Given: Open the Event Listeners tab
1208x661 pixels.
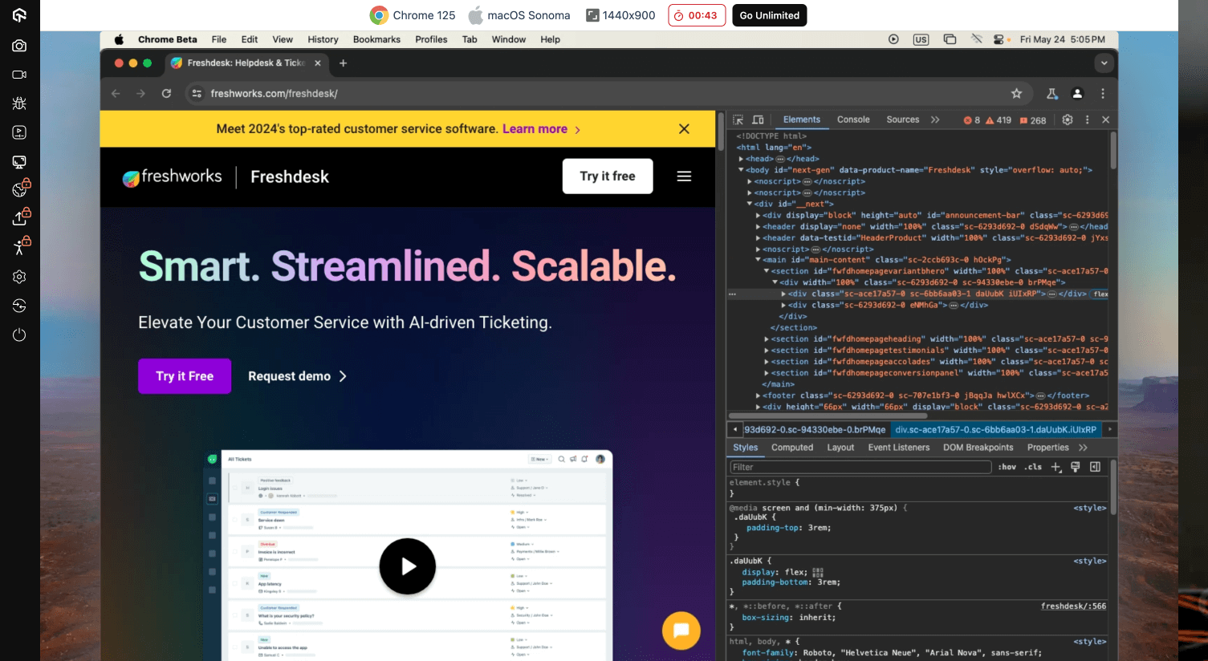Looking at the screenshot, I should (x=899, y=448).
